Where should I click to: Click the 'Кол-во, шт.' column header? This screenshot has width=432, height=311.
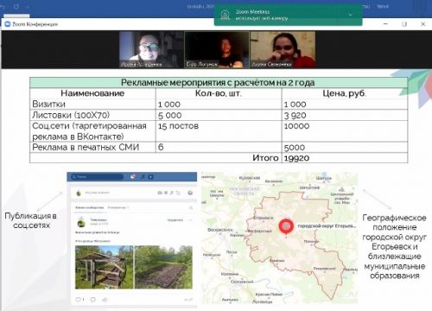point(219,93)
